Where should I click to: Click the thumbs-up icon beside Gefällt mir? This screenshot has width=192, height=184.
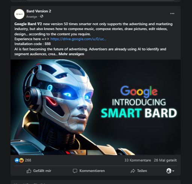(x=29, y=171)
